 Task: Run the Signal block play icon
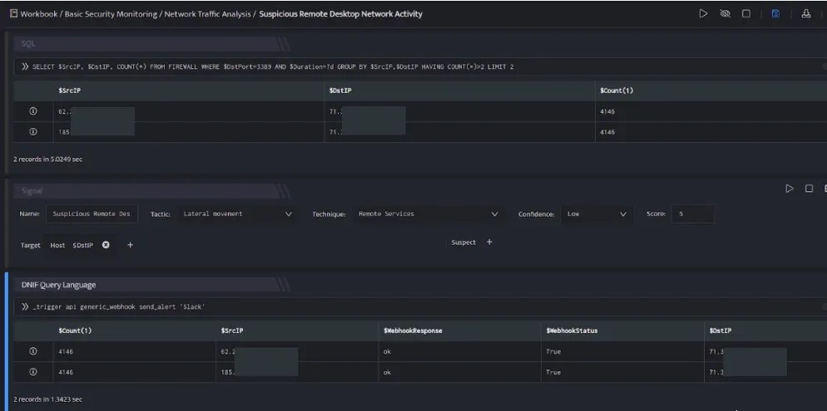click(x=790, y=188)
